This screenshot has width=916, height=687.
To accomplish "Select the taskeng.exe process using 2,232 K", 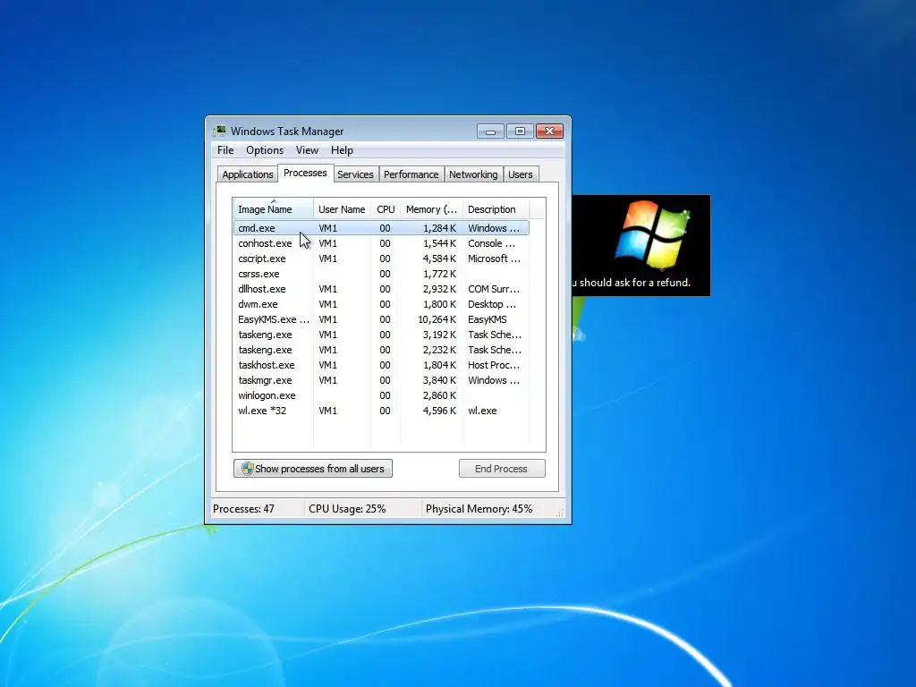I will click(381, 350).
